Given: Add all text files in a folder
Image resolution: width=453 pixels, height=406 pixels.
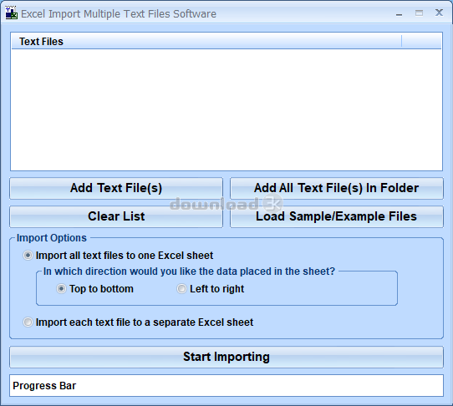Looking at the screenshot, I should [337, 188].
